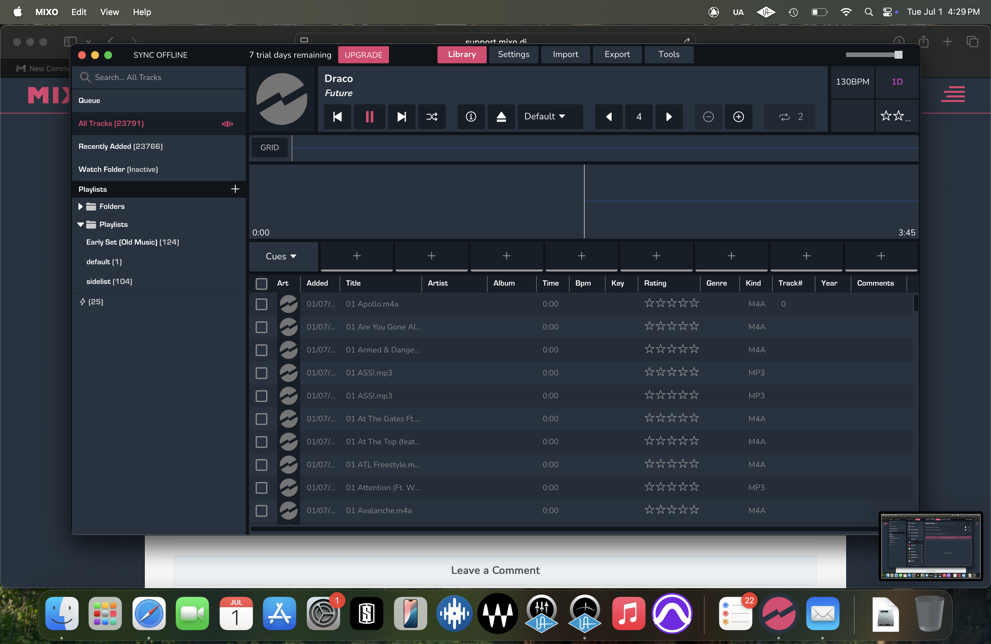Open the Default dropdown menu
Screen dimensions: 991x644
(544, 117)
